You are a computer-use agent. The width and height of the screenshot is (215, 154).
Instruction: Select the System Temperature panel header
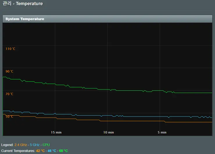click(25, 19)
